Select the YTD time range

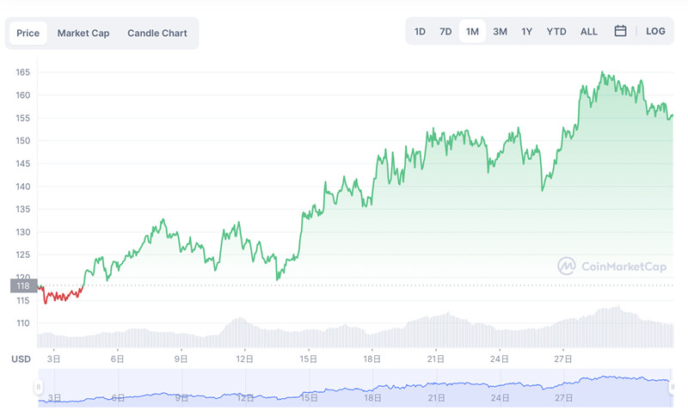click(x=556, y=31)
